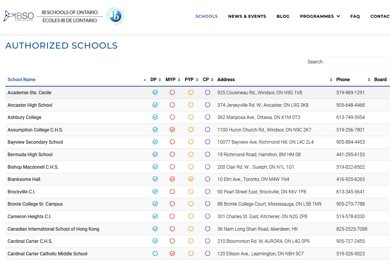Click PYP circle icon for Assumption College C.H.S.

pyautogui.click(x=191, y=130)
